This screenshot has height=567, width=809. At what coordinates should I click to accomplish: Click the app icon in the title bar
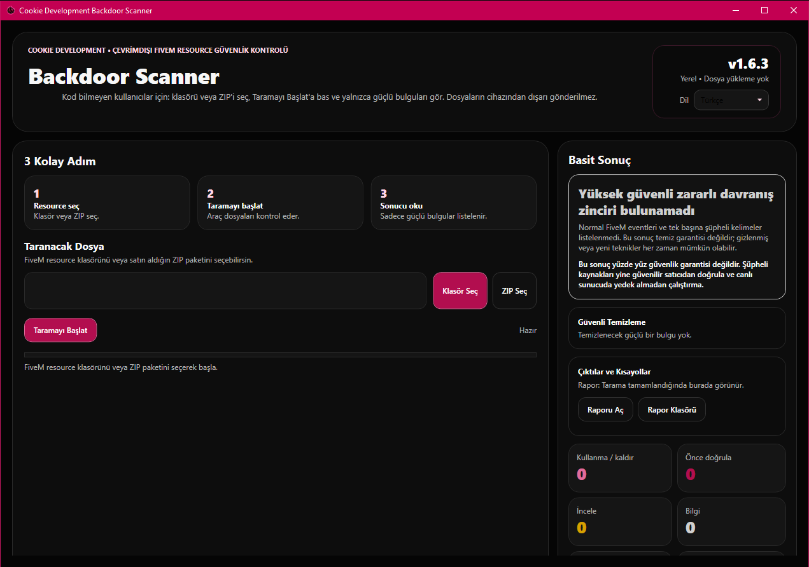(x=10, y=10)
